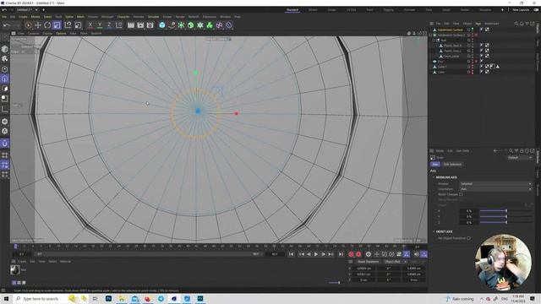Open the Select menu
Viewport: 541px width, 304px height.
click(x=47, y=17)
